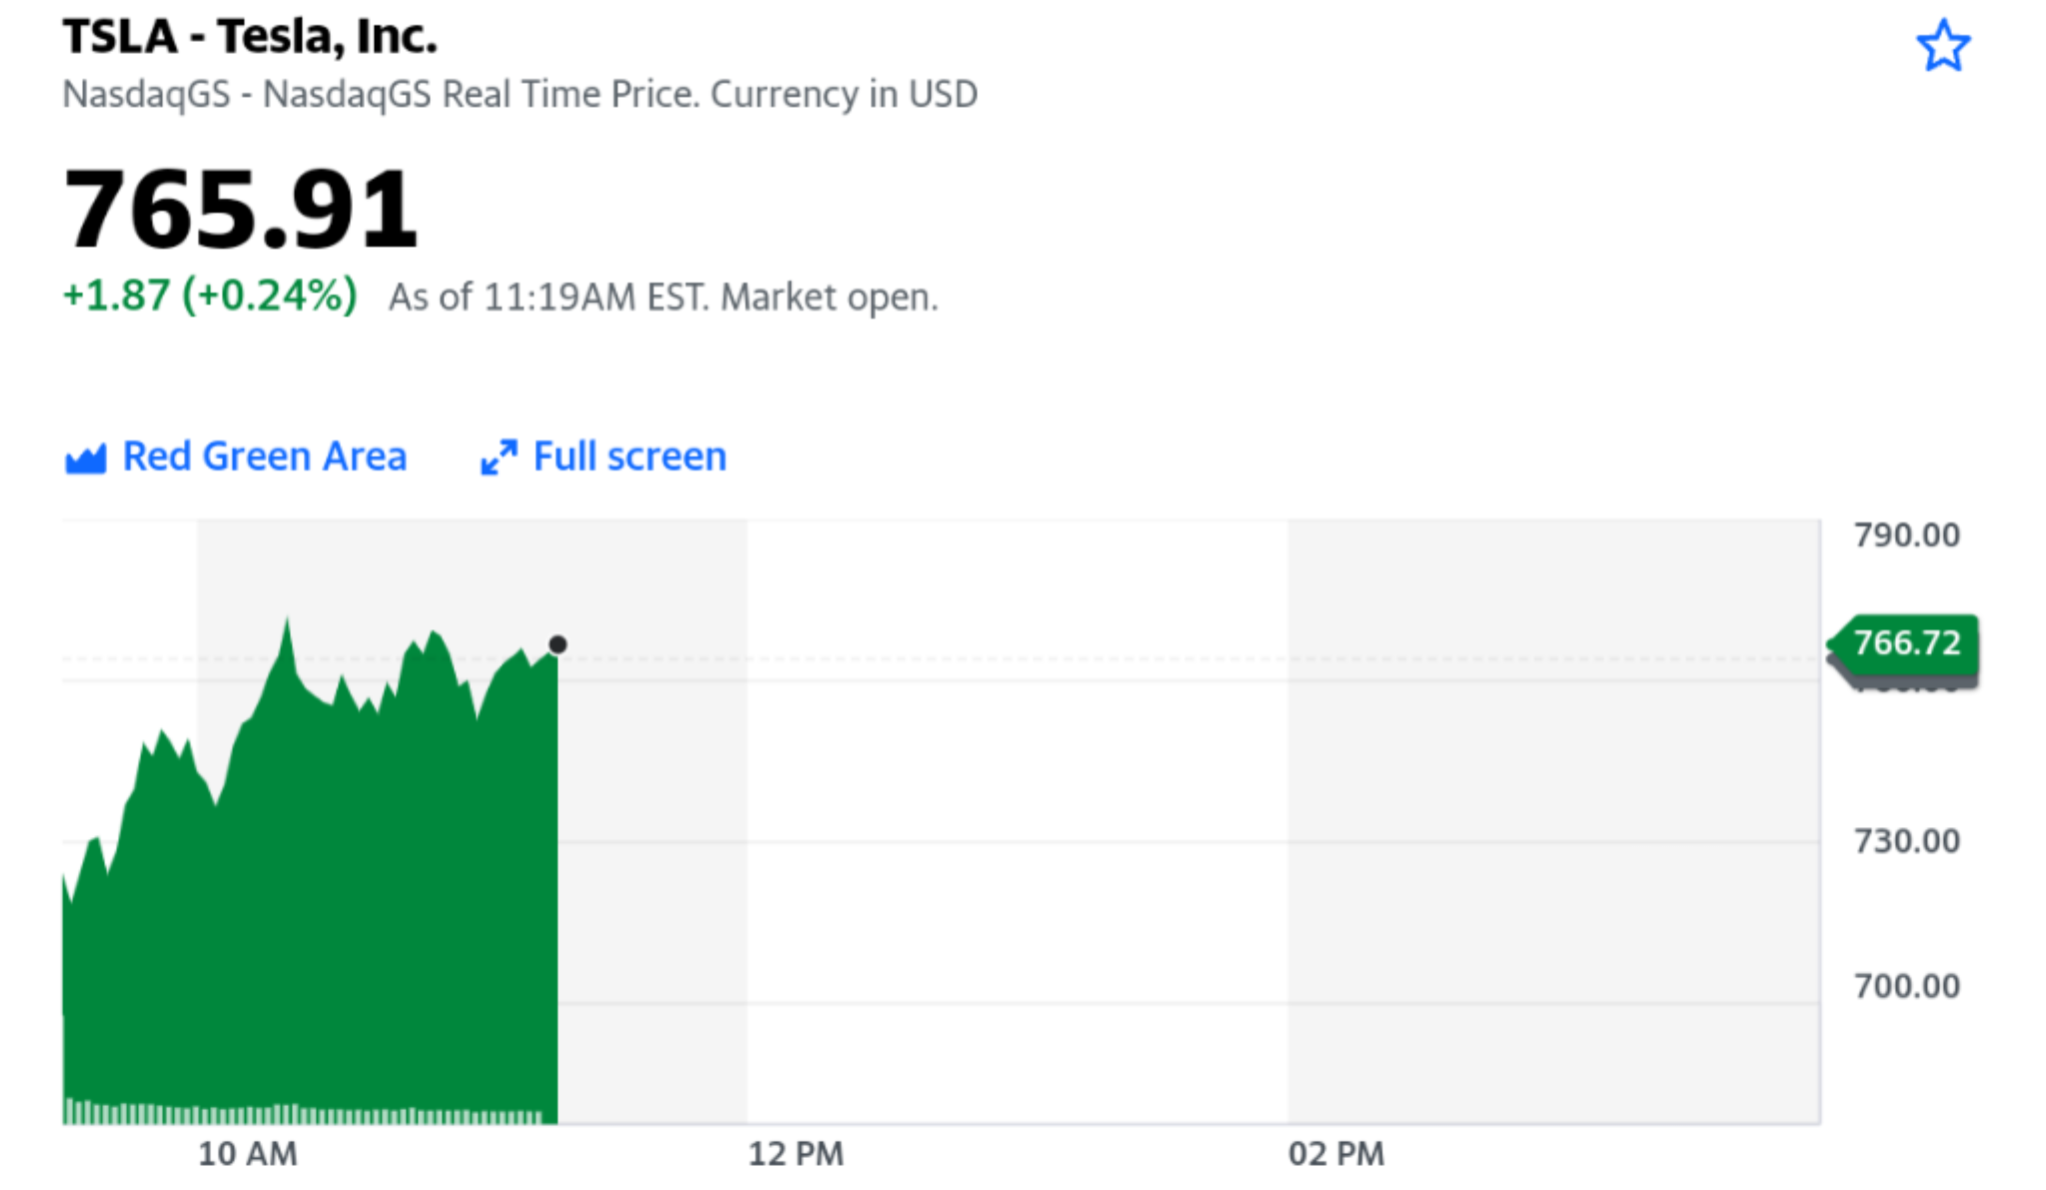Click the Red Green Area chart icon

point(86,459)
